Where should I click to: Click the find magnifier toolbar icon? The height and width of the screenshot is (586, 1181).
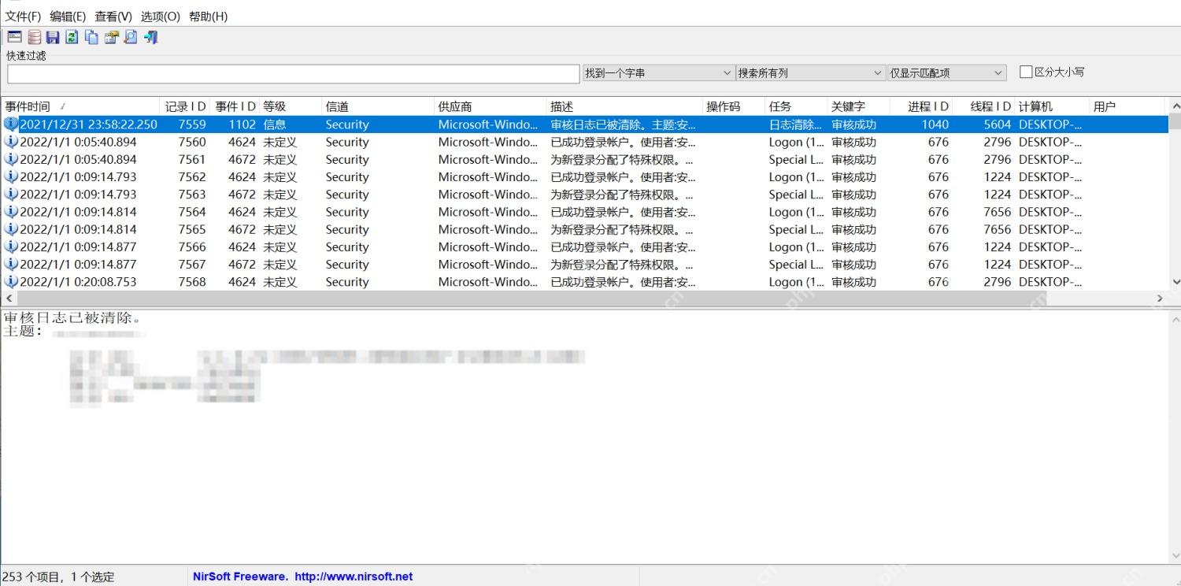pos(131,37)
